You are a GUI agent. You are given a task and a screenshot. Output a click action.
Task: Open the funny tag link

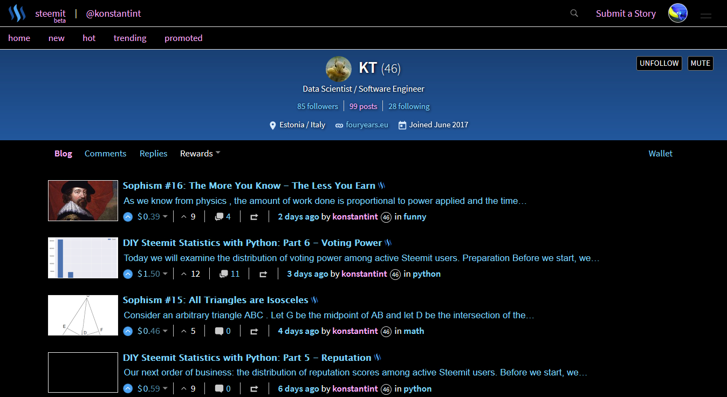[x=415, y=217]
